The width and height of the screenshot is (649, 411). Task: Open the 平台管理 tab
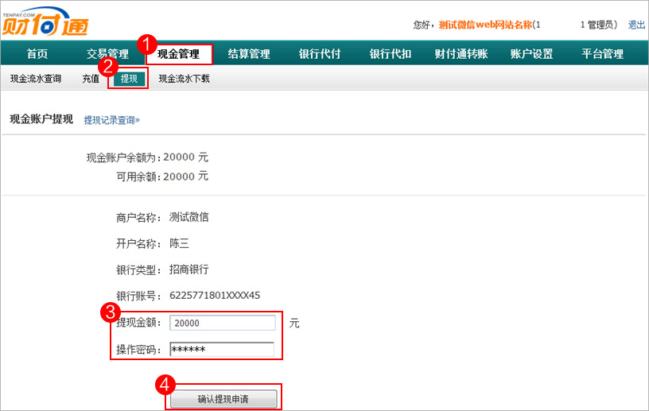(x=602, y=54)
